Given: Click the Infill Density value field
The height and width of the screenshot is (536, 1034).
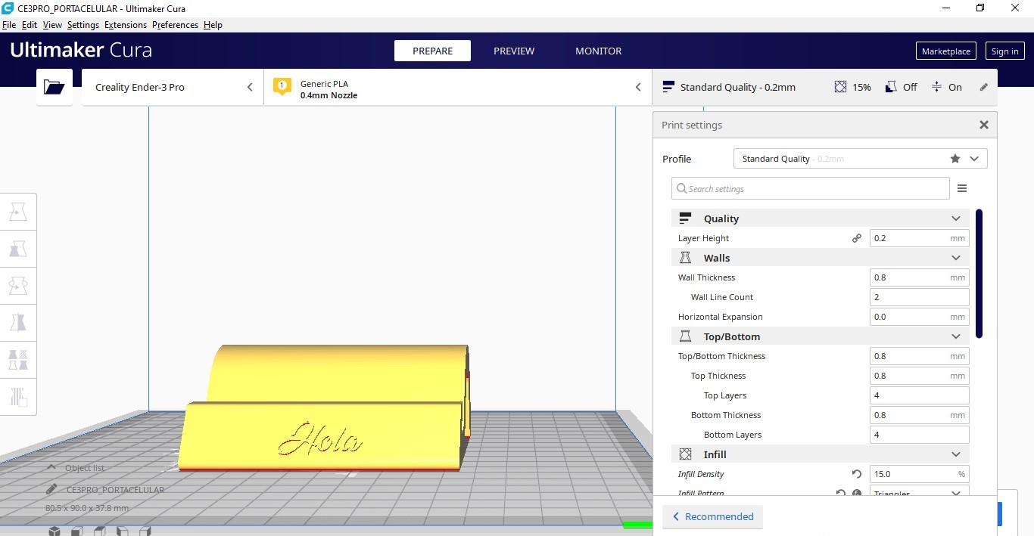Looking at the screenshot, I should pyautogui.click(x=919, y=474).
